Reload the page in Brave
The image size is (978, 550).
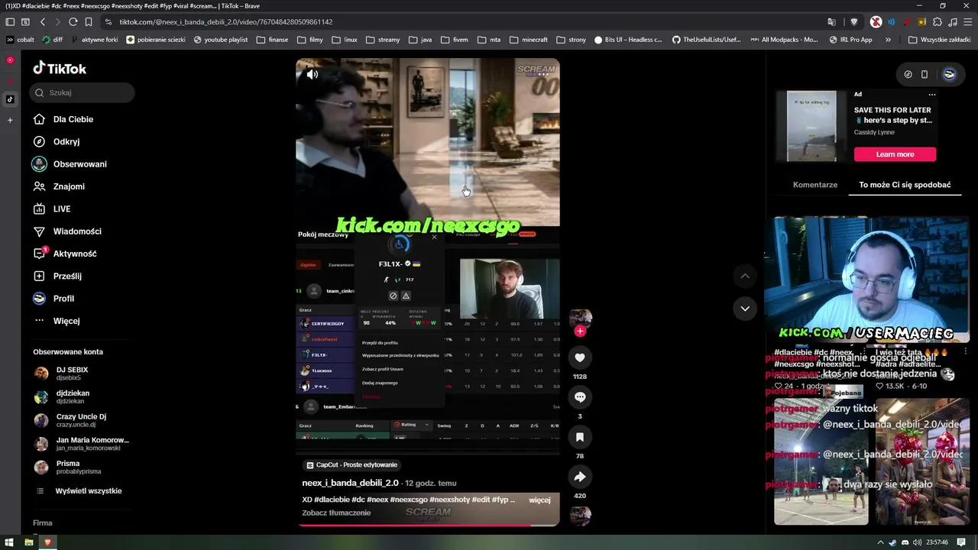tap(73, 22)
